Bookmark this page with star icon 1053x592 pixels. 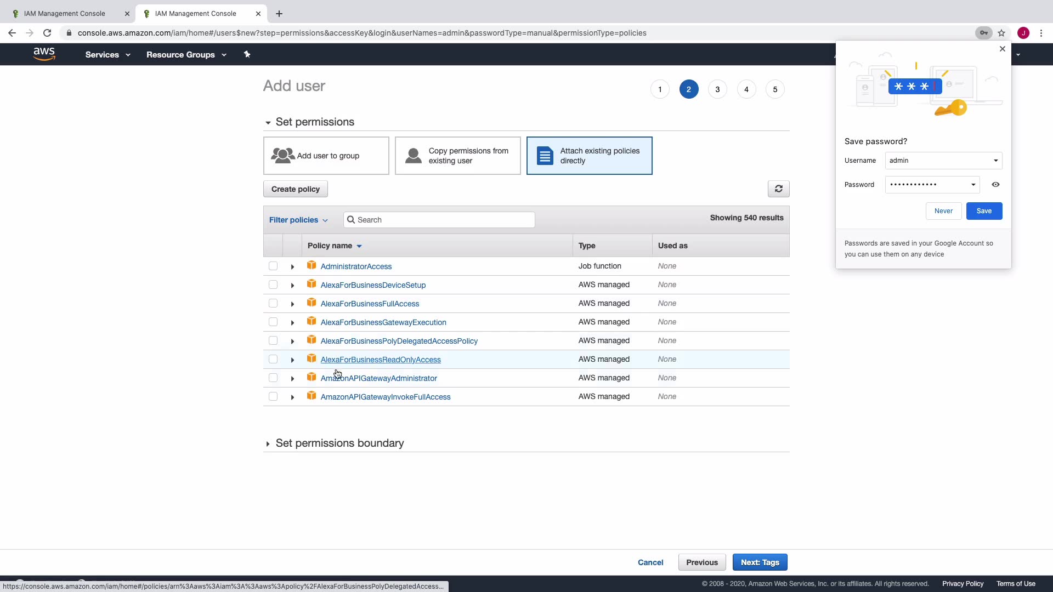pyautogui.click(x=1001, y=33)
